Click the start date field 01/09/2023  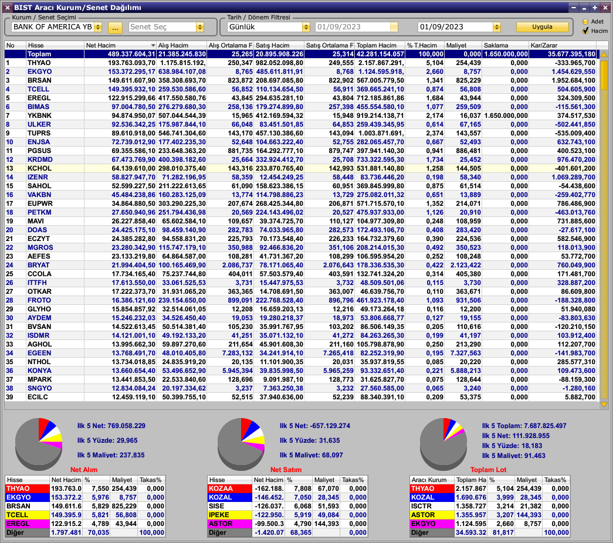click(x=352, y=27)
